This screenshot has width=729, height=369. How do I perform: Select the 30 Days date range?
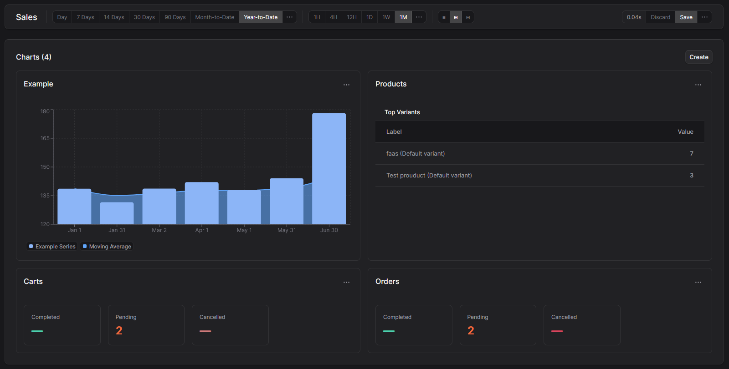(144, 17)
